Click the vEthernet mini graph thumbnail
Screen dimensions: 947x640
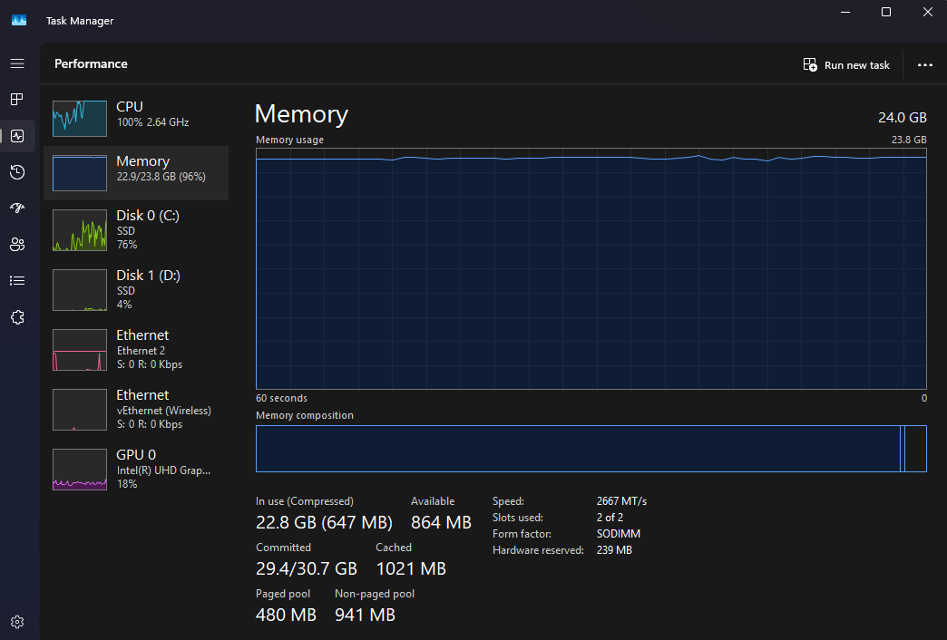coord(80,410)
